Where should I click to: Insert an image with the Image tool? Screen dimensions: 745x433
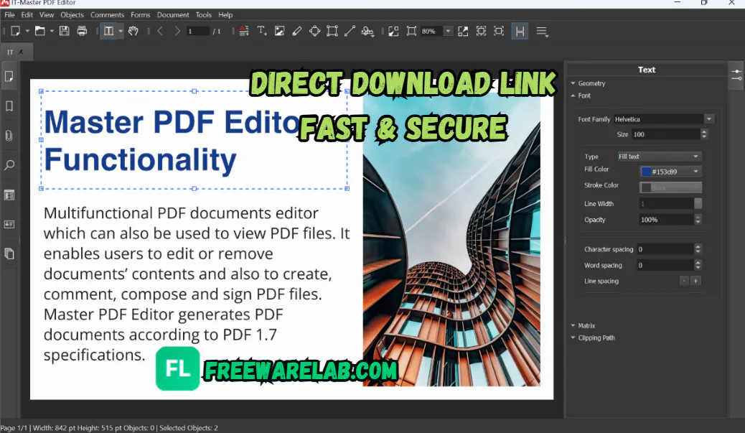tap(280, 31)
